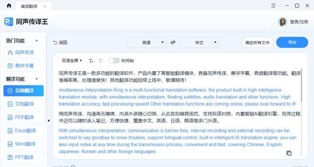Open PPT翻译 in sidebar
This screenshot has width=314, height=167.
tap(23, 157)
